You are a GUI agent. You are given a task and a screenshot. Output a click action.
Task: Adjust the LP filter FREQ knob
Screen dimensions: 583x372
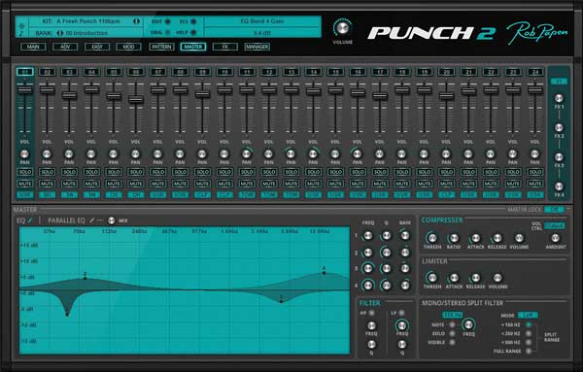(402, 326)
